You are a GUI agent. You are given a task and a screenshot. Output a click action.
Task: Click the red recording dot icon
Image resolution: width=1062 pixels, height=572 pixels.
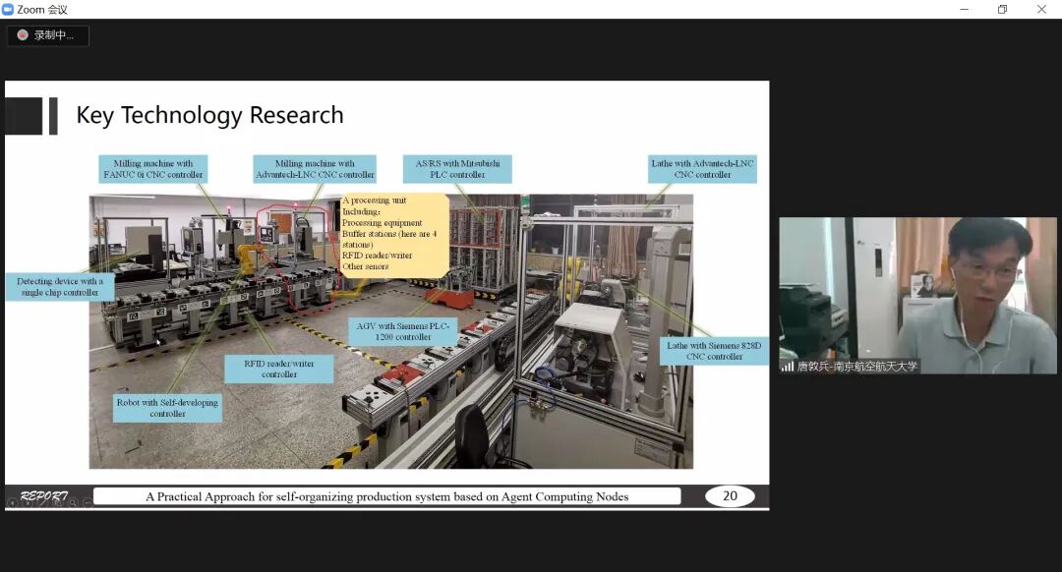[23, 35]
